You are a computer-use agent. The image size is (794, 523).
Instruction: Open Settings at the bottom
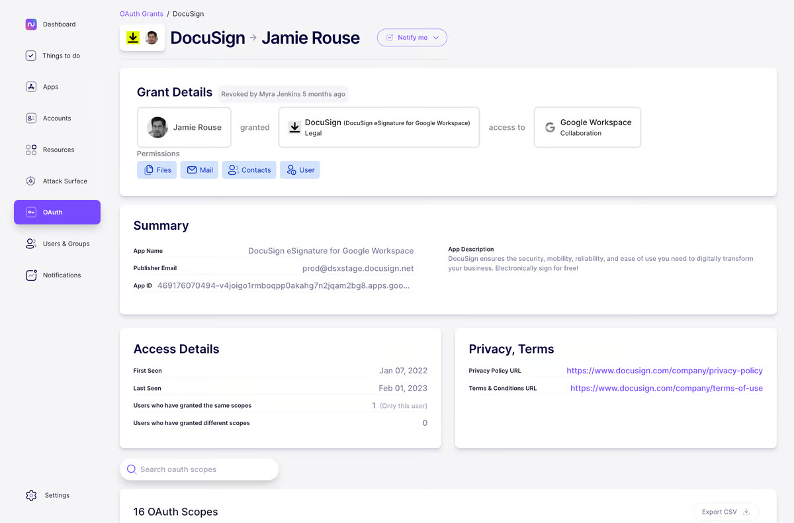pos(57,495)
